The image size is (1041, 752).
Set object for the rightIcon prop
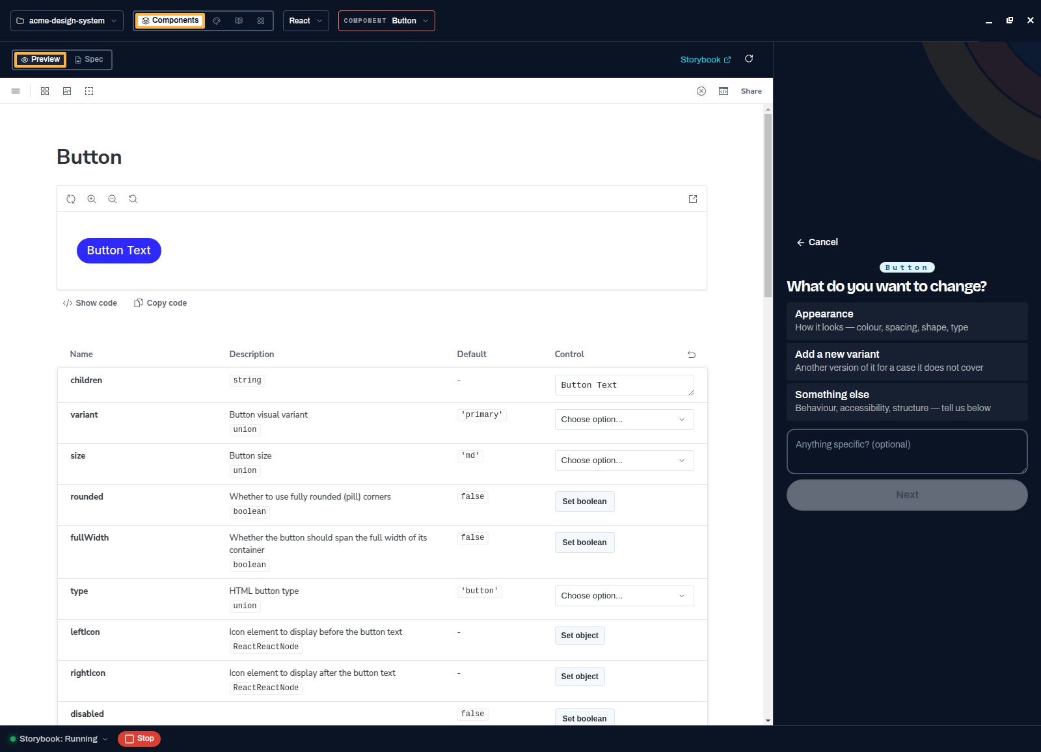[x=580, y=677]
